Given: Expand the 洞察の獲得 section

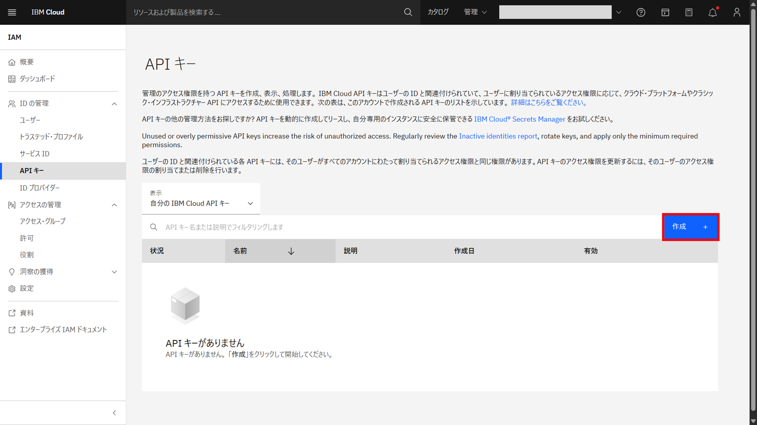Looking at the screenshot, I should pos(114,272).
